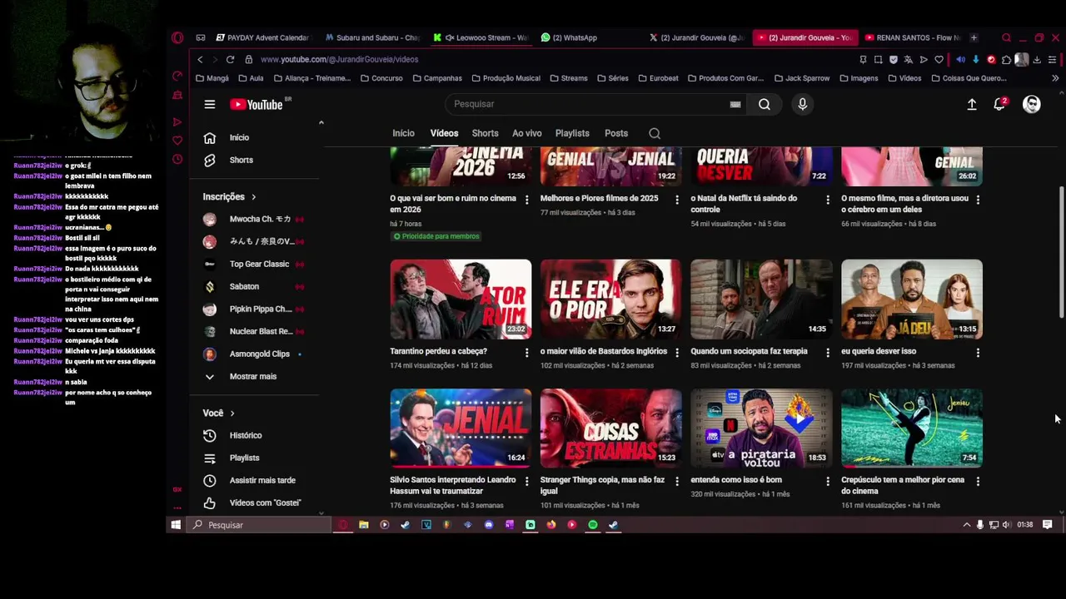Open the Spotify icon on the taskbar

coord(592,525)
